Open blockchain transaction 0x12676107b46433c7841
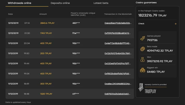Image resolution: width=185 pixels, height=105 pixels. coord(118,53)
